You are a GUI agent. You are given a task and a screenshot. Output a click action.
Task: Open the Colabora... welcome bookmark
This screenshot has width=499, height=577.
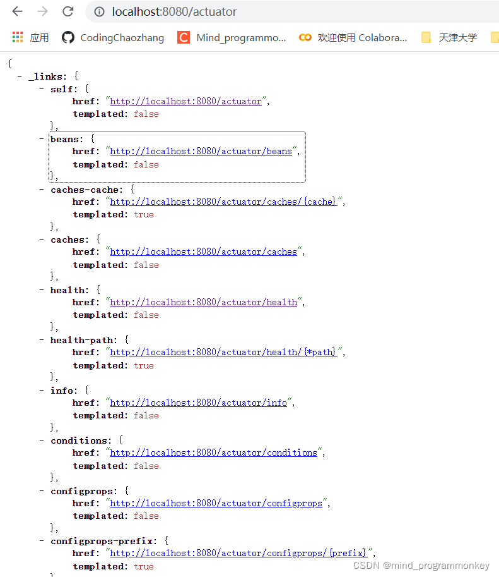coord(353,37)
